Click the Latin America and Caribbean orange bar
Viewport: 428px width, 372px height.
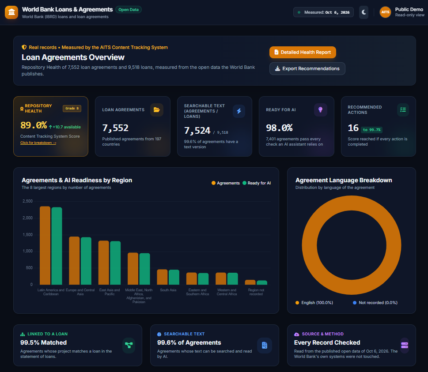coord(45,245)
